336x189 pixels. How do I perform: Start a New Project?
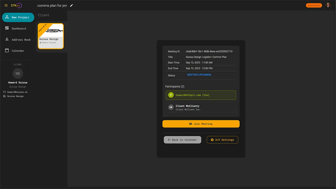coord(18,17)
